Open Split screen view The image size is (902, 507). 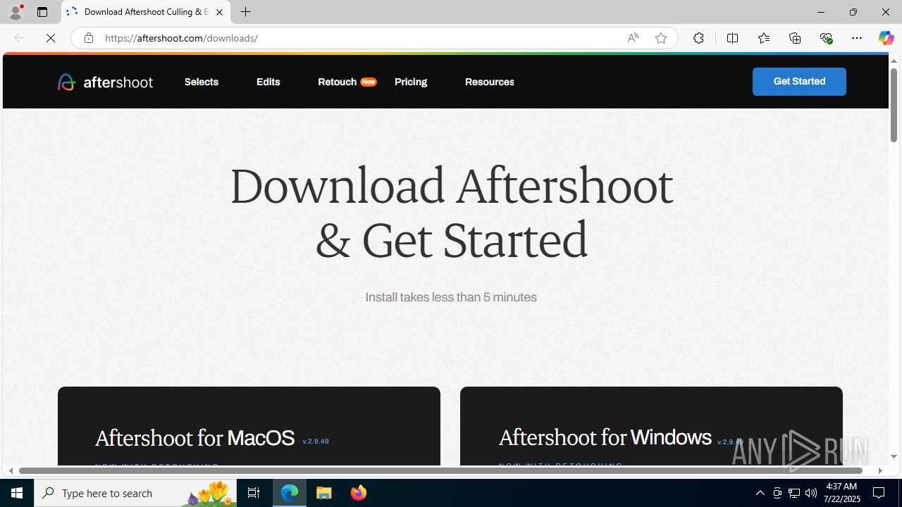coord(732,38)
